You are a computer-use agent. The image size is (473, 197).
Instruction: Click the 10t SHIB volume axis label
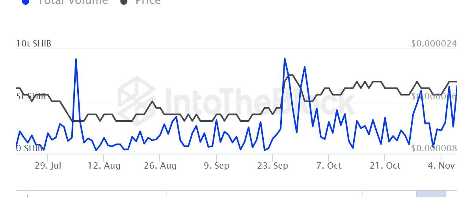(x=34, y=44)
